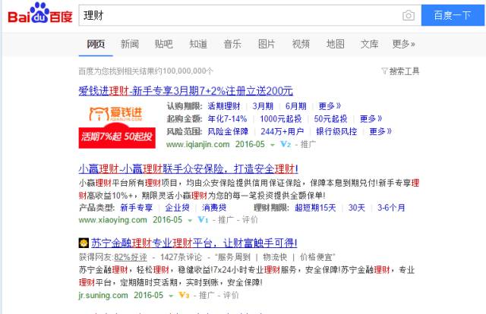486x314 pixels.
Task: Focus the search box containing 理财
Action: (250, 15)
